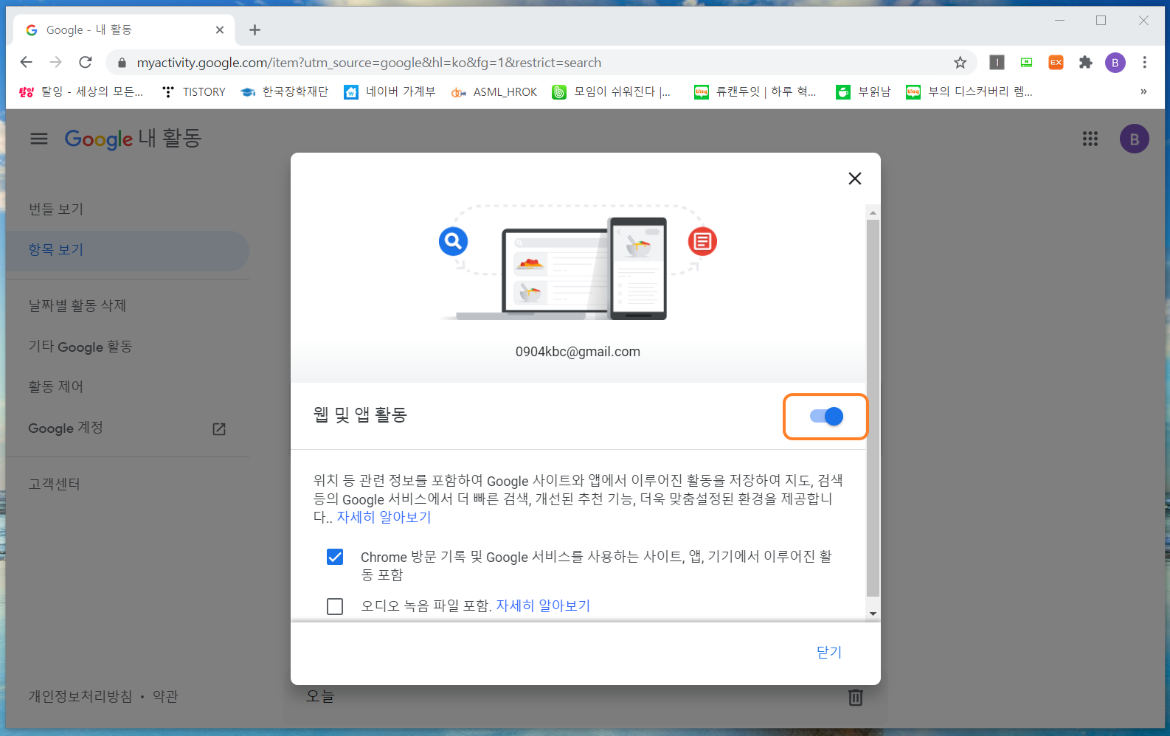This screenshot has height=736, width=1170.
Task: Select 번들 보기 in sidebar
Action: click(x=56, y=209)
